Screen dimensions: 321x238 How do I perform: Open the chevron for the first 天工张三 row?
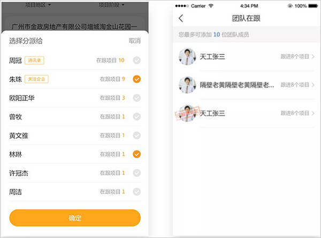point(313,57)
